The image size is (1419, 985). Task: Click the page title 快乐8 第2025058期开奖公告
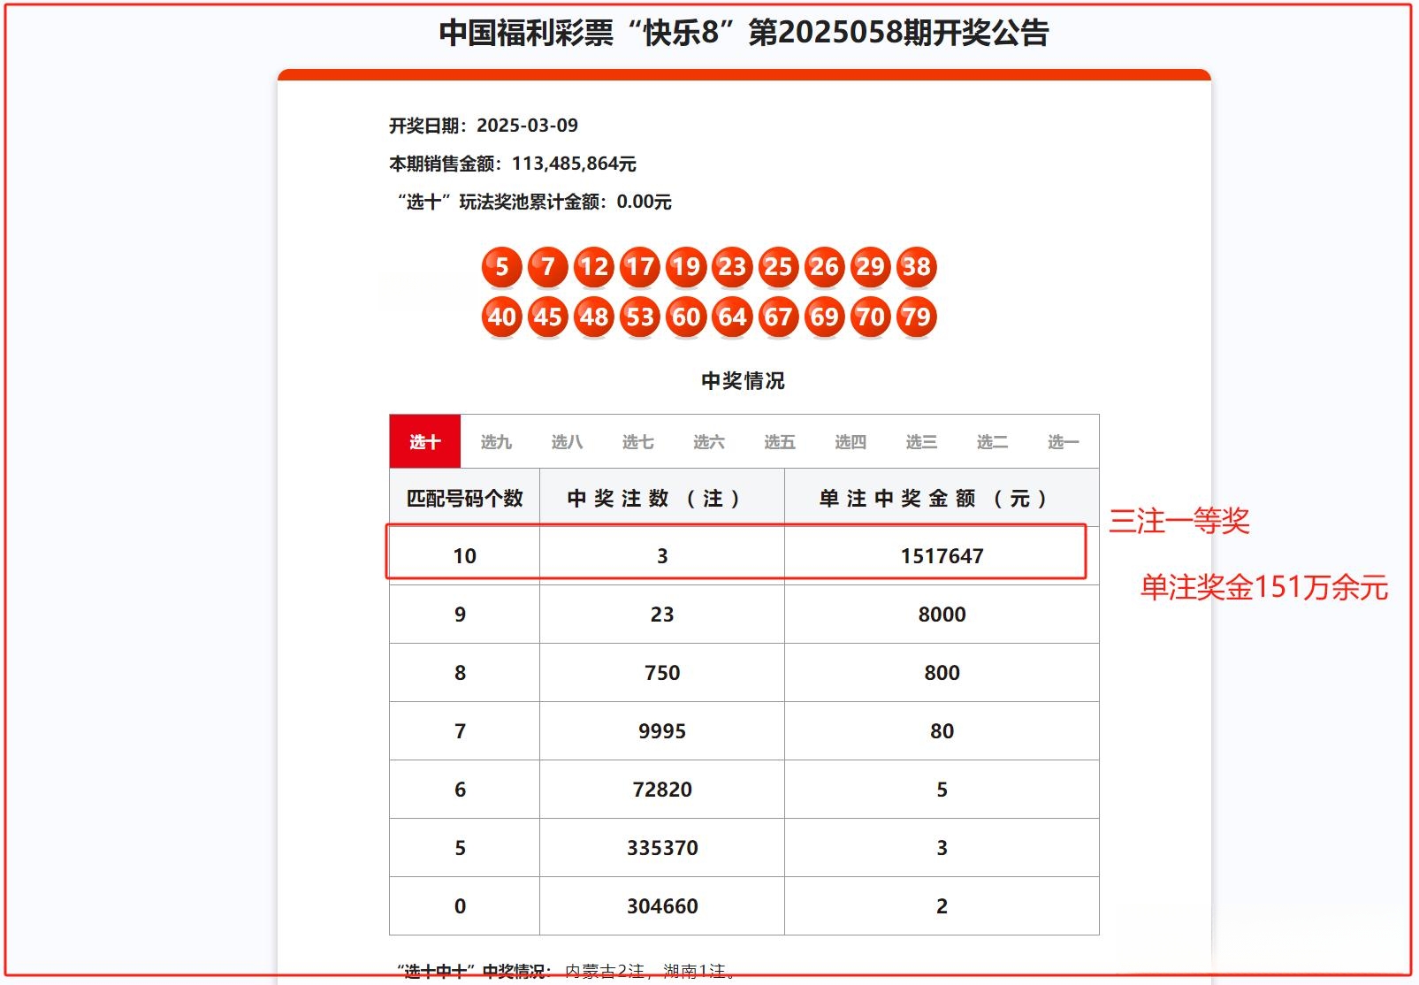(744, 33)
